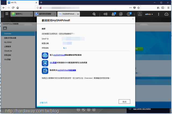Select the HY-TS browser tab
Image resolution: width=172 pixels, height=114 pixels.
(x=23, y=2)
